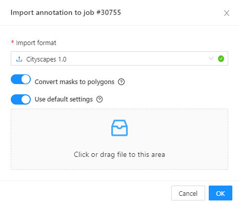Confirm import with the OK button
The image size is (239, 203).
click(221, 193)
